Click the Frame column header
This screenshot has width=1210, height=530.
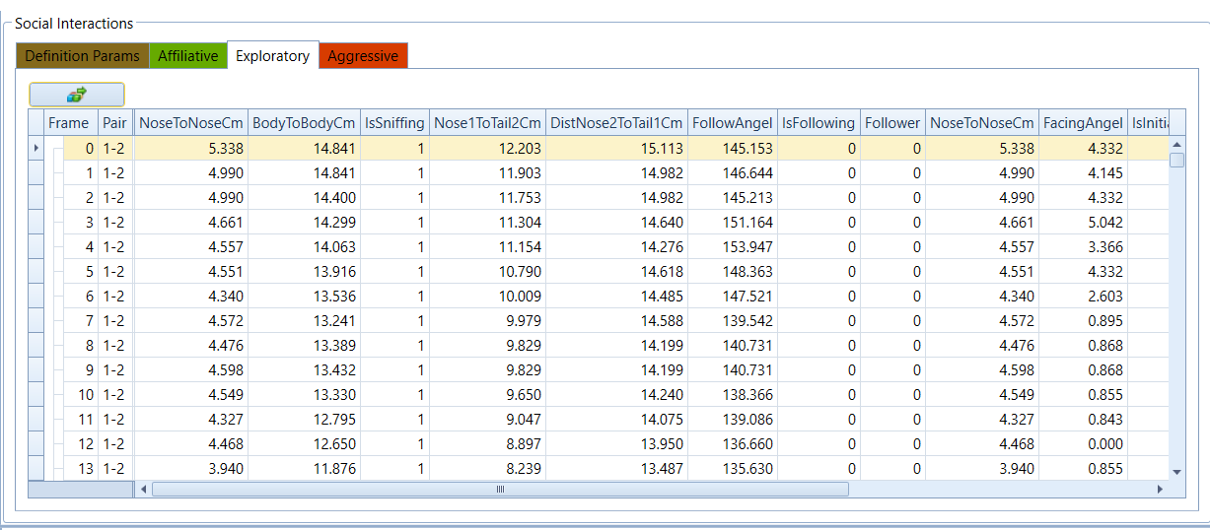(x=68, y=123)
